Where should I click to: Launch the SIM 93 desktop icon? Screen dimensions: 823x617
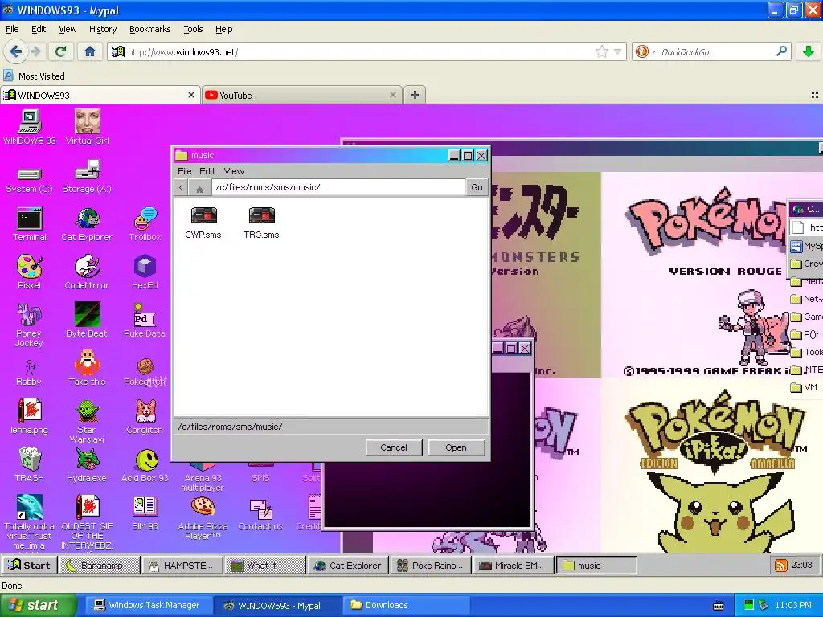(x=145, y=513)
